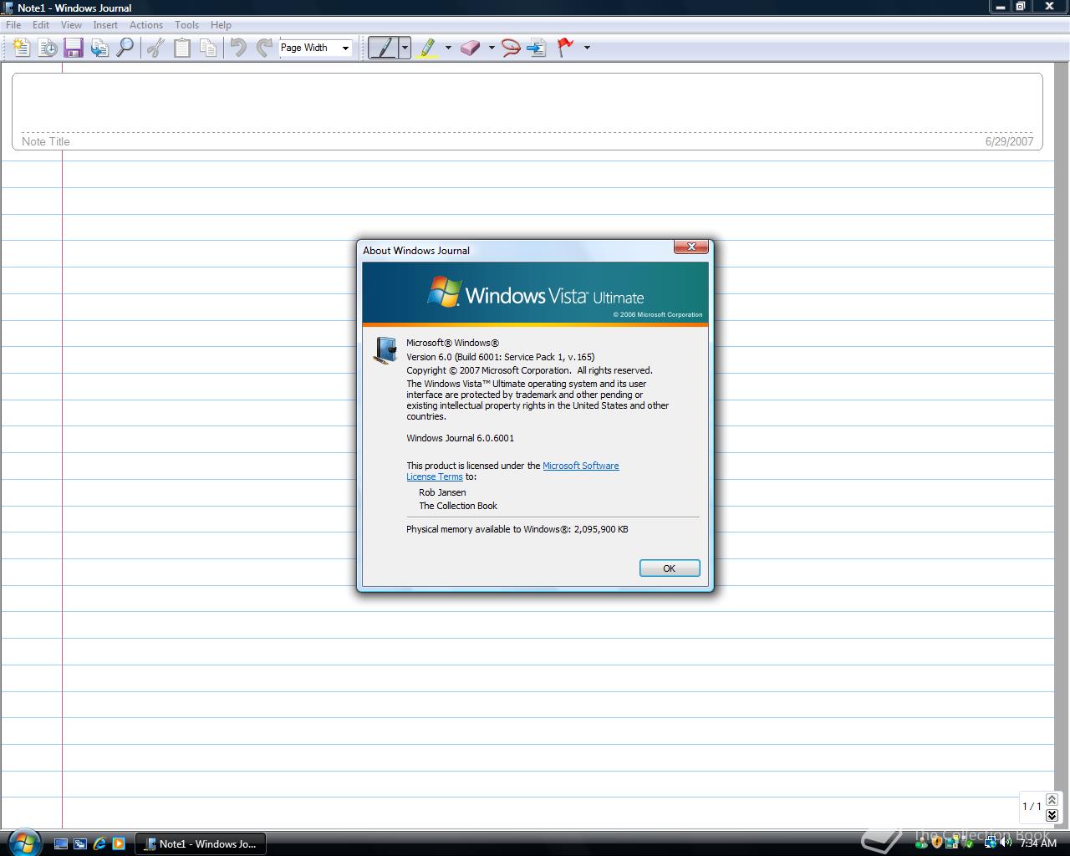Screen dimensions: 1070x856
Task: Open the Tools menu
Action: pos(186,25)
